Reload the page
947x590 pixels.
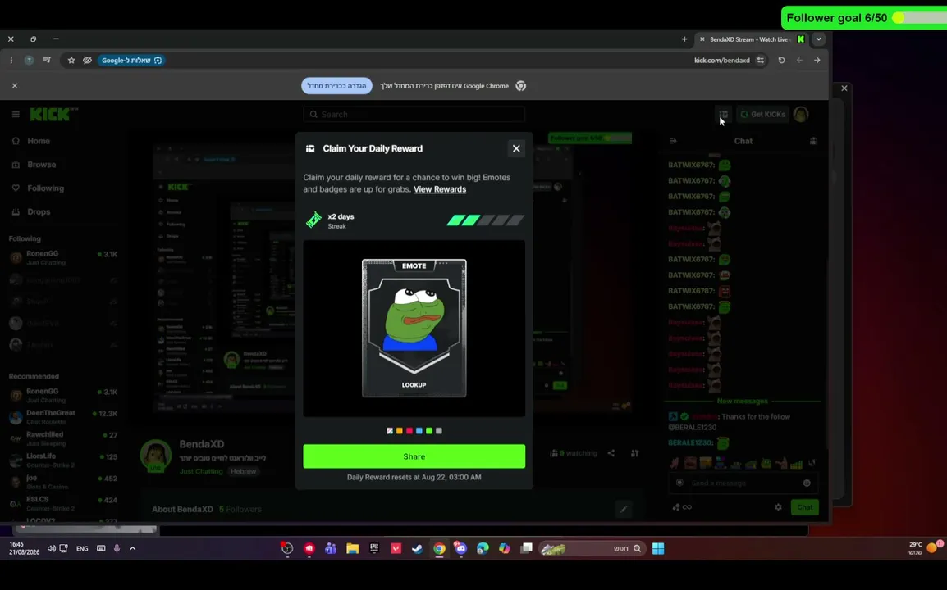pyautogui.click(x=781, y=61)
